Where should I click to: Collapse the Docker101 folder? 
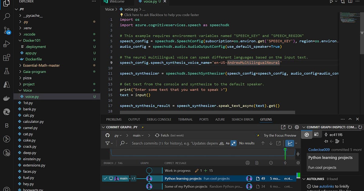[x=32, y=40]
